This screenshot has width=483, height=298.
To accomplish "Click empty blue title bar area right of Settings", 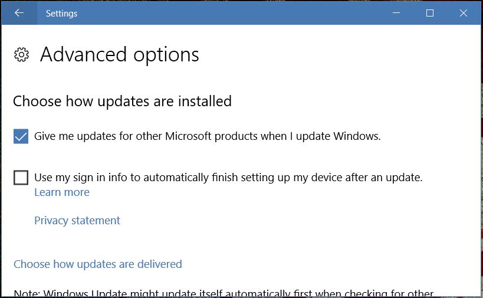I will 236,13.
